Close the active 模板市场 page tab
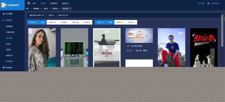Image resolution: width=225 pixels, height=102 pixels. (70, 9)
